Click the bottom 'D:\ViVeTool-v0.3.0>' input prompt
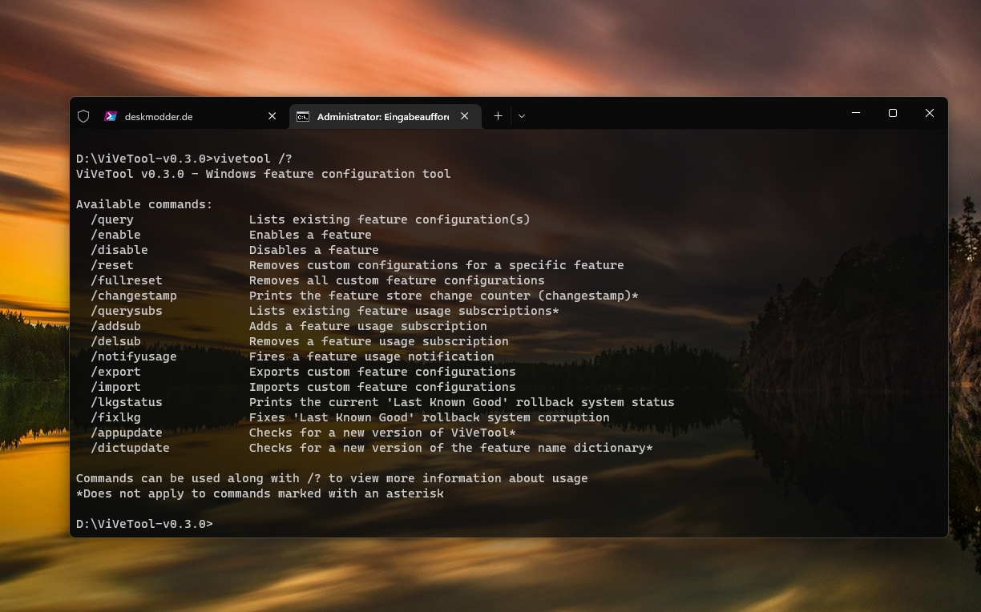 144,524
